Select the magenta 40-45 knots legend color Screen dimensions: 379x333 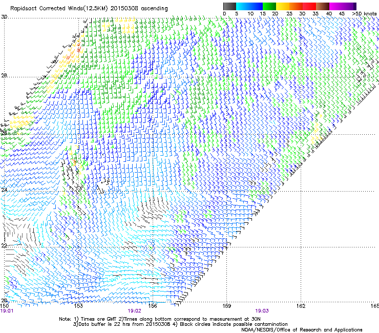pyautogui.click(x=336, y=6)
